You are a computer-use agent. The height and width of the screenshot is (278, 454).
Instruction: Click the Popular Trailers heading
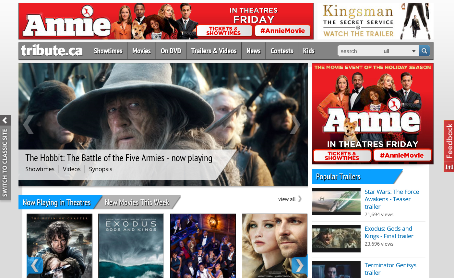[338, 177]
